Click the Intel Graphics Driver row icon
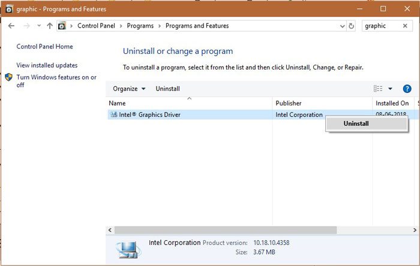This screenshot has height=266, width=420. [x=113, y=114]
